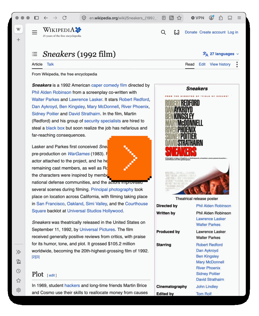Toggle the VPN button
Image resolution: width=259 pixels, height=316 pixels.
pyautogui.click(x=198, y=18)
